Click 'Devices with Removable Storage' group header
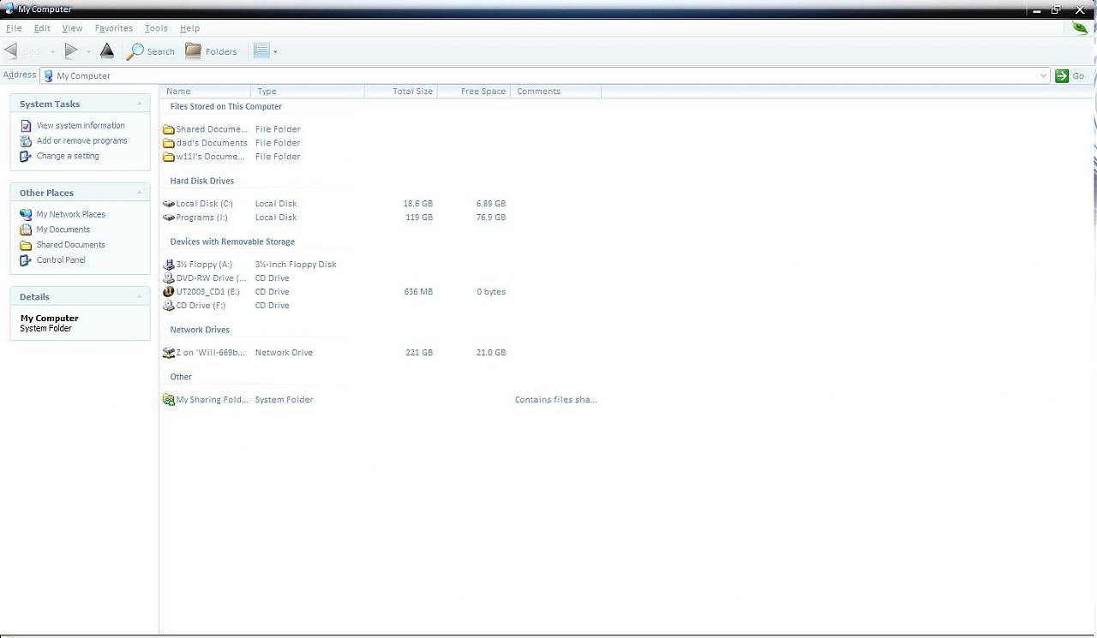 [232, 242]
